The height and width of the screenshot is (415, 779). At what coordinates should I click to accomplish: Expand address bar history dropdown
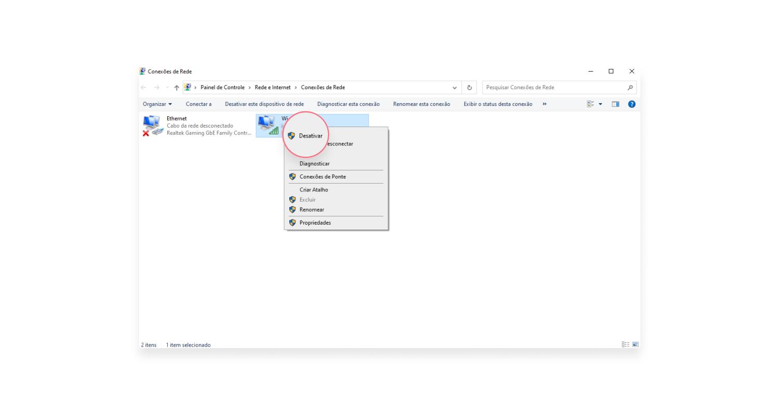(x=455, y=88)
